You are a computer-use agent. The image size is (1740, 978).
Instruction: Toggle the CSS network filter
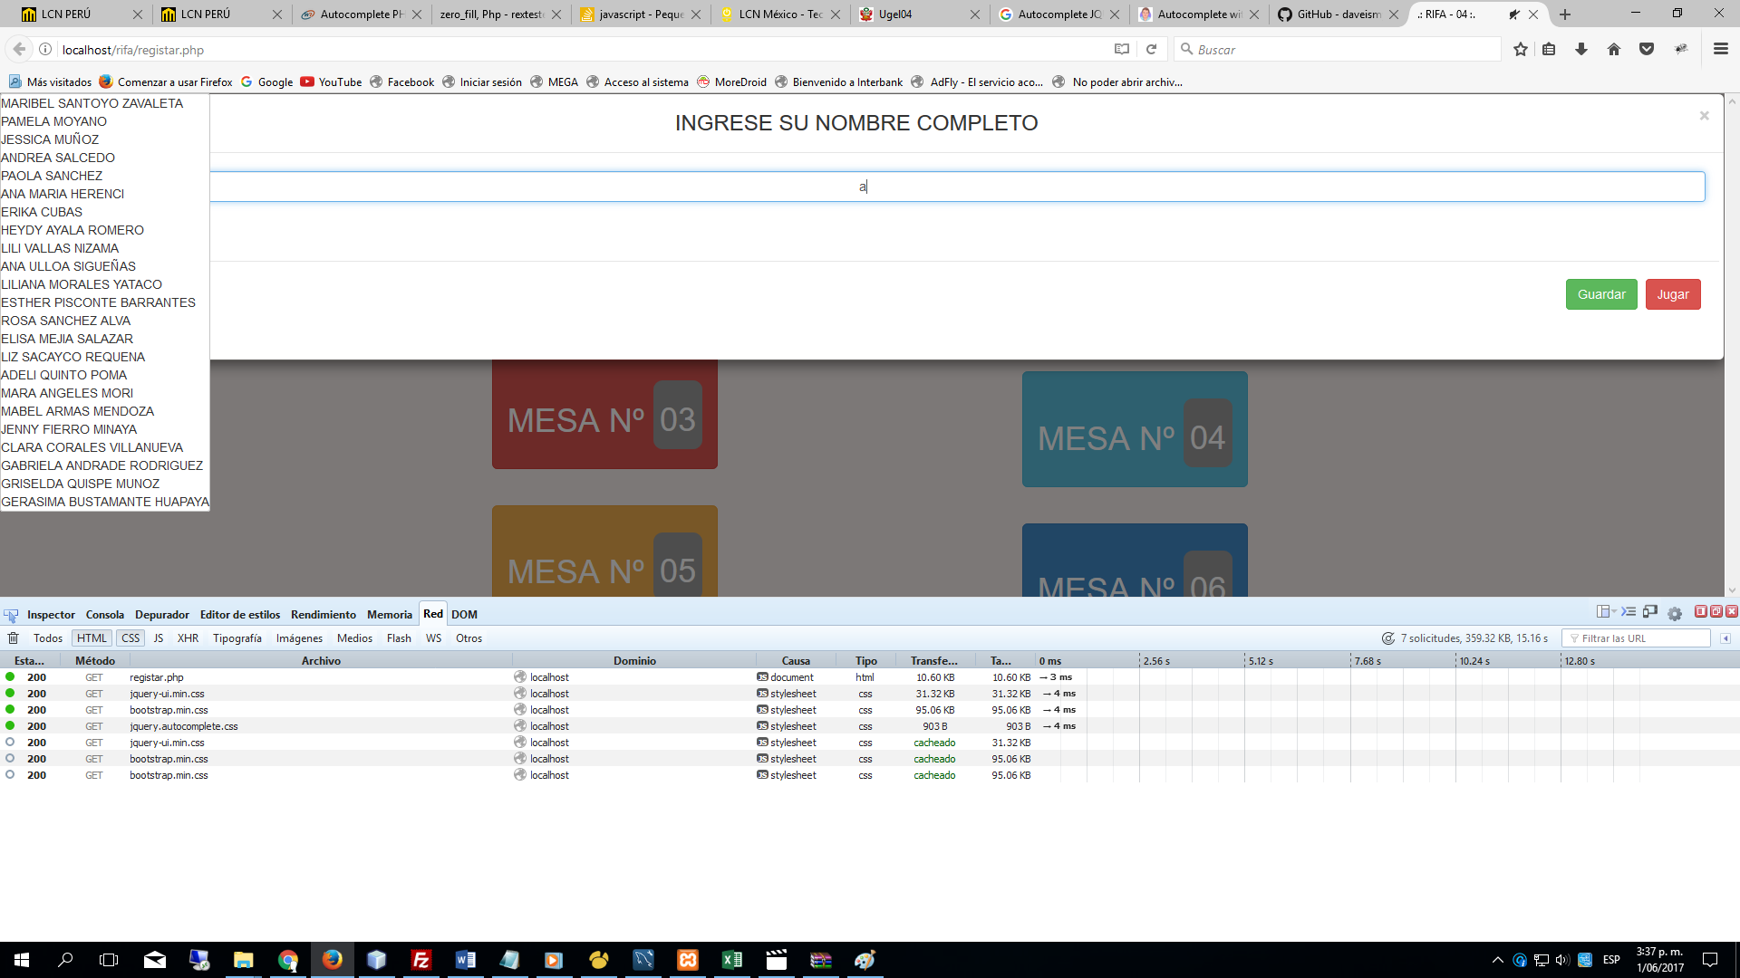point(130,638)
